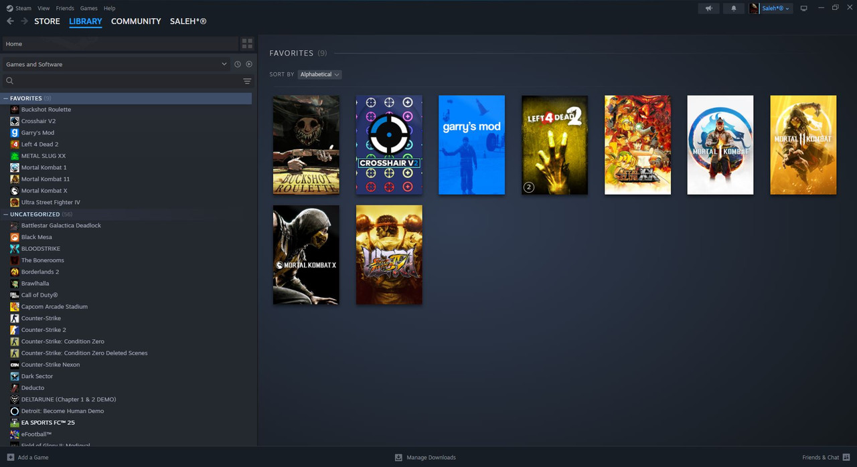Open the View menu
This screenshot has height=467, width=857.
(44, 8)
